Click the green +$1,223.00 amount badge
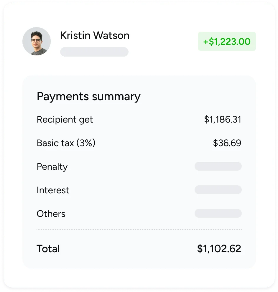This screenshot has width=278, height=292. coord(227,41)
